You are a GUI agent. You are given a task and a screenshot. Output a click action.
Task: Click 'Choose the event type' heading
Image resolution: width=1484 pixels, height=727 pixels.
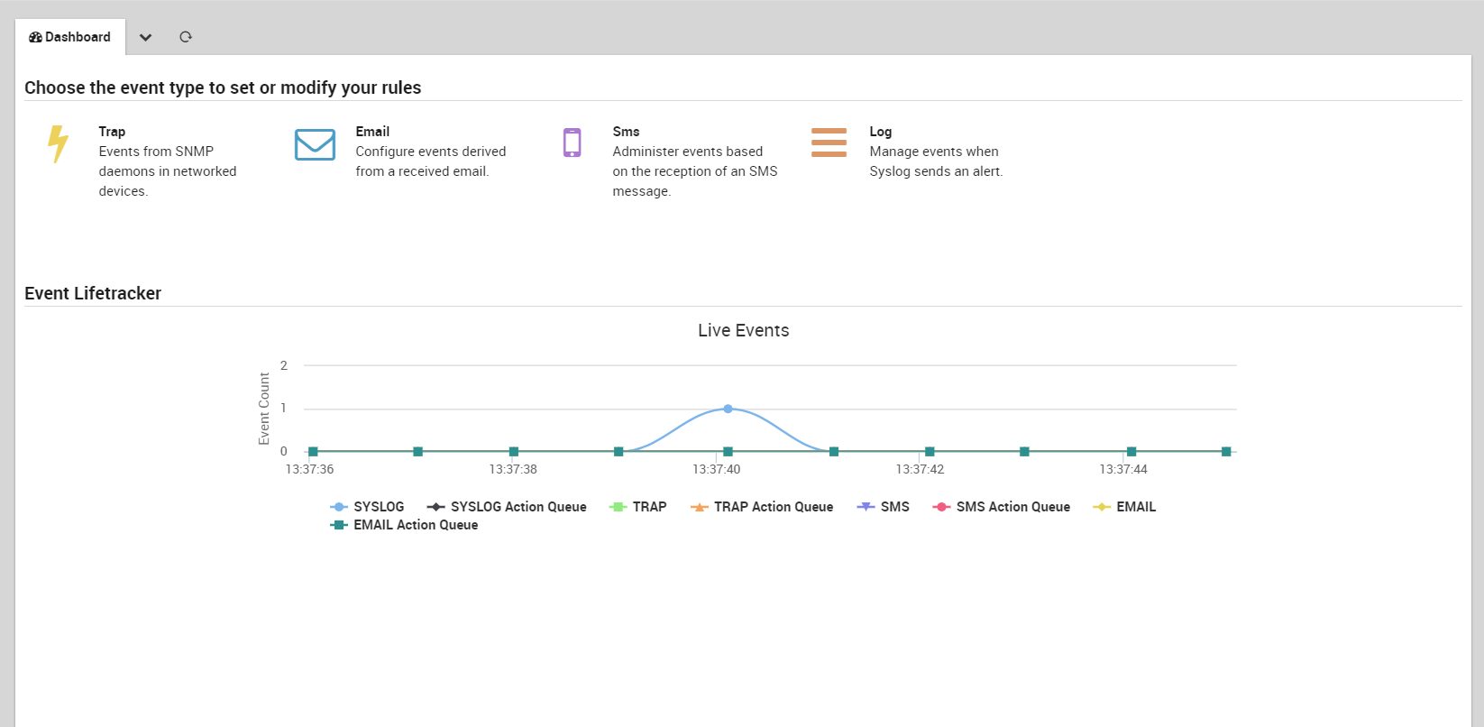[223, 87]
